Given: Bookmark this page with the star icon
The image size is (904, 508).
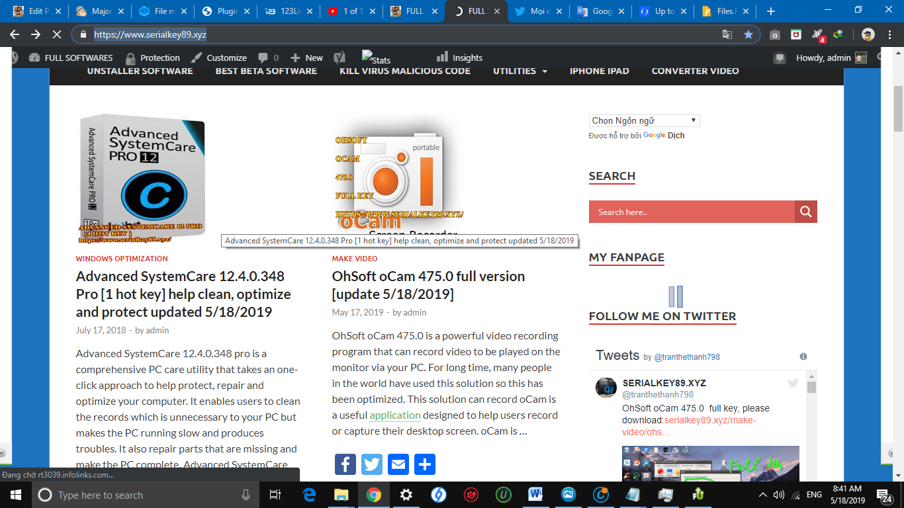Looking at the screenshot, I should pos(748,34).
